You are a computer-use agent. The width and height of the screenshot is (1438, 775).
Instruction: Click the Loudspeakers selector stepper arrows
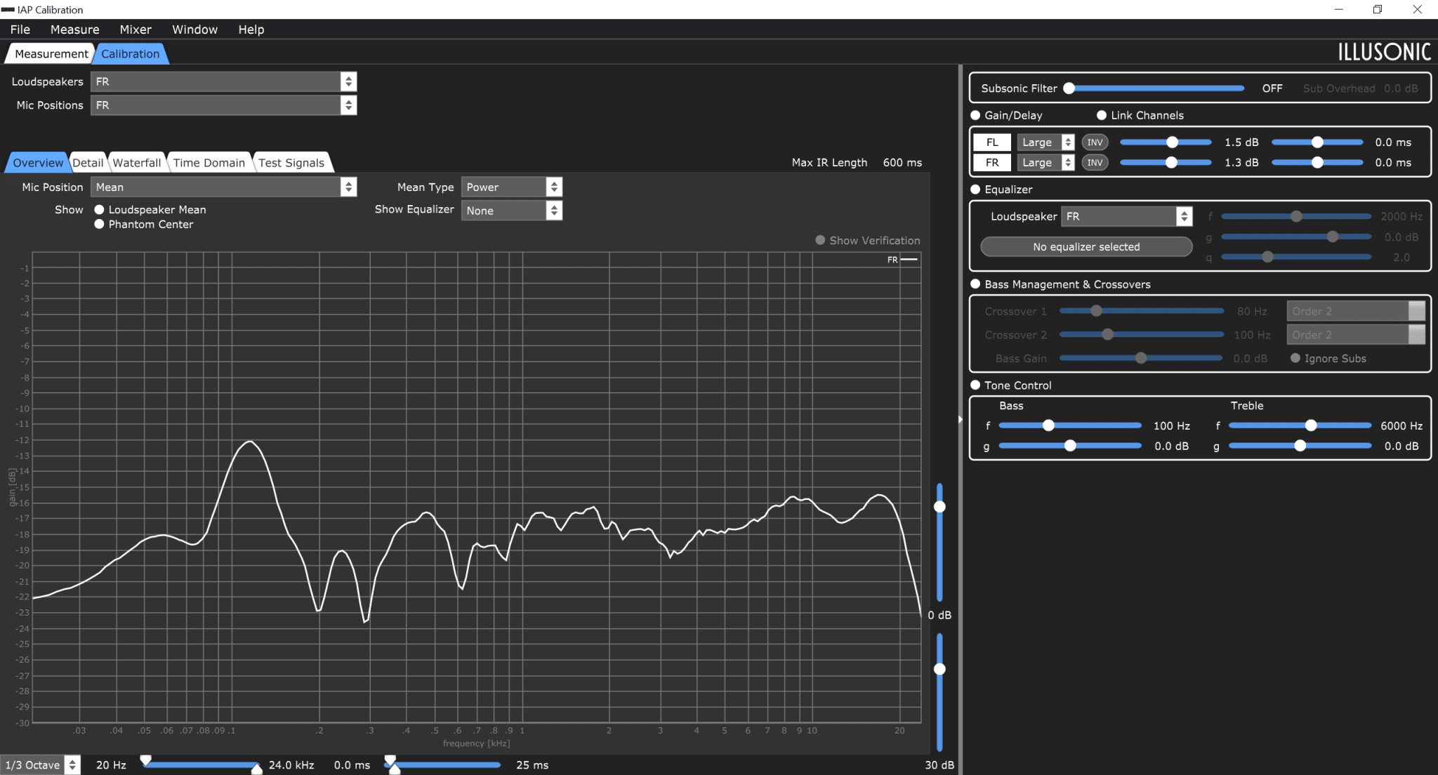point(348,81)
